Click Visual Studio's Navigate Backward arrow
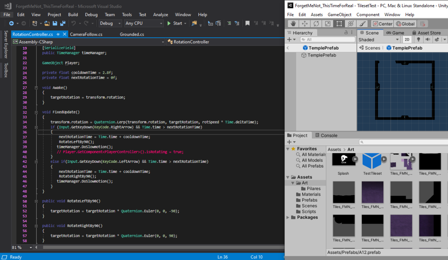Screen dimensions: 448x260 pyautogui.click(x=12, y=23)
